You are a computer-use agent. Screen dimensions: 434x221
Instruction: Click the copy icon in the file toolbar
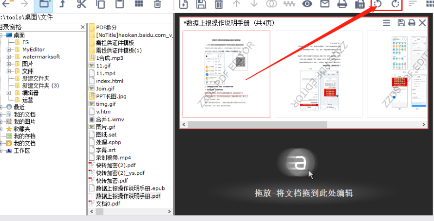(101, 4)
